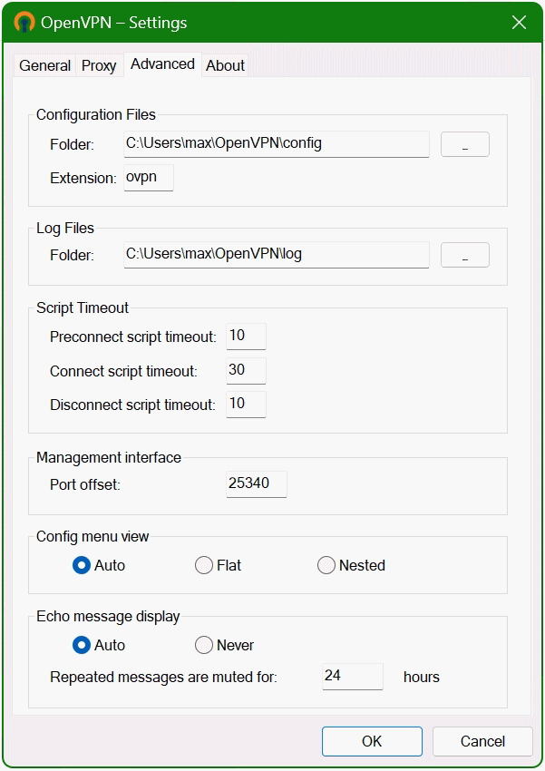This screenshot has width=545, height=771.
Task: Select the Flat config menu view
Action: (x=203, y=564)
